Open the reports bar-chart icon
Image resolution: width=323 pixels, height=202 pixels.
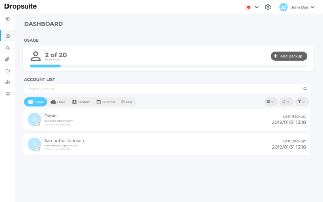(x=7, y=82)
